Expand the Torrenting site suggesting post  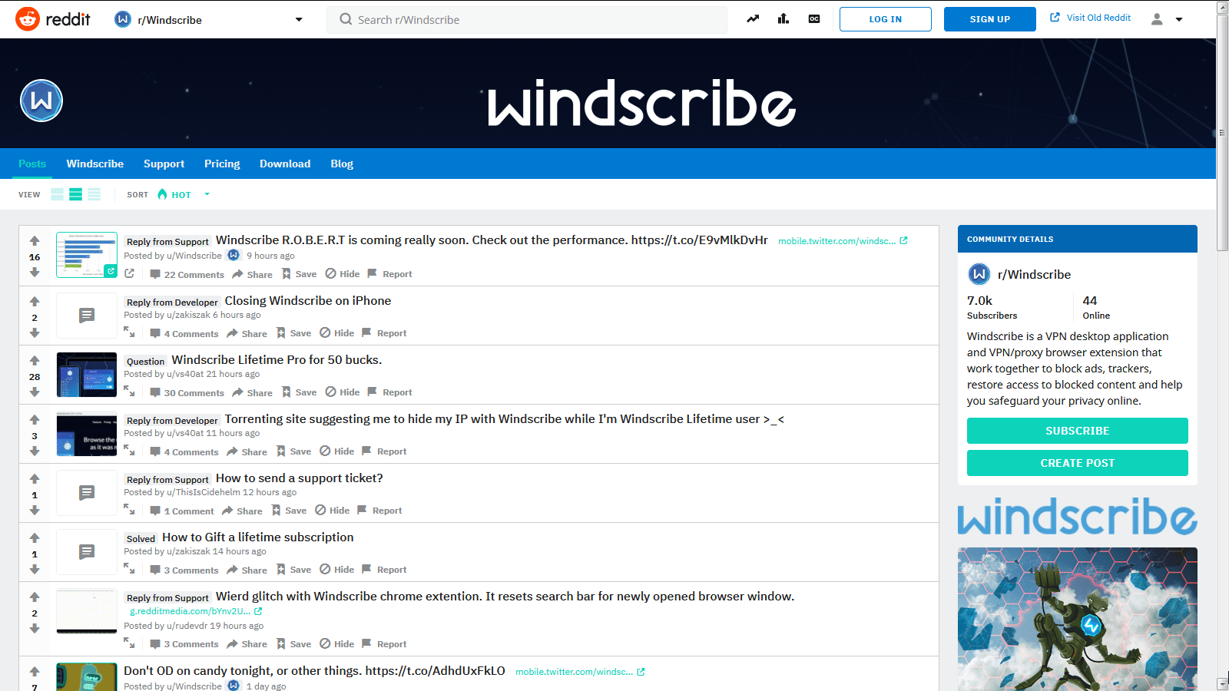click(129, 450)
